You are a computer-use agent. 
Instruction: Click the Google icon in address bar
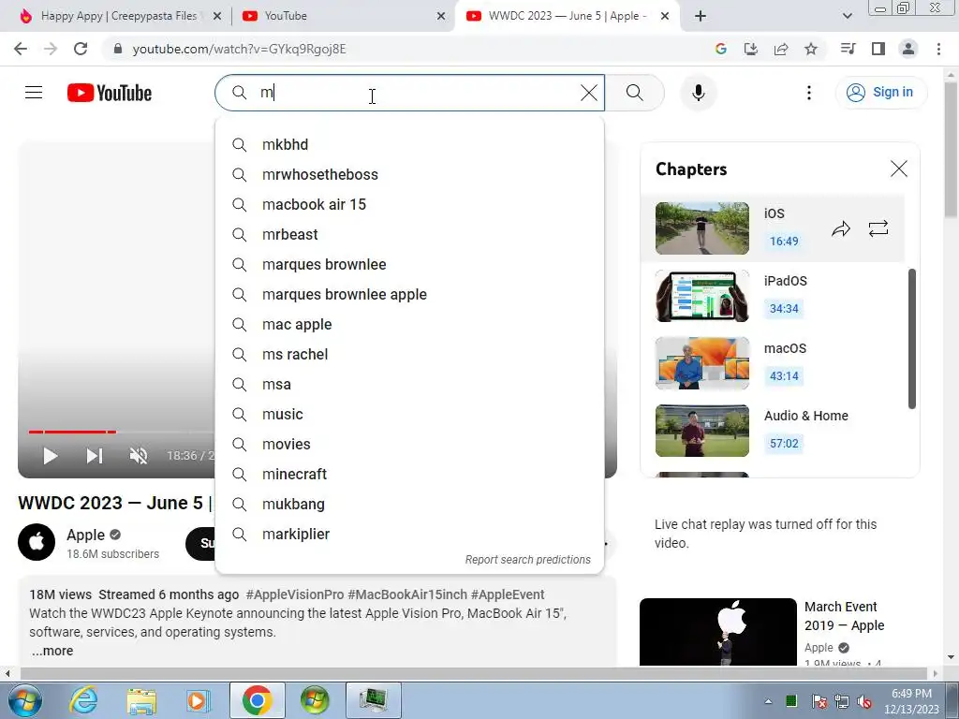click(721, 49)
